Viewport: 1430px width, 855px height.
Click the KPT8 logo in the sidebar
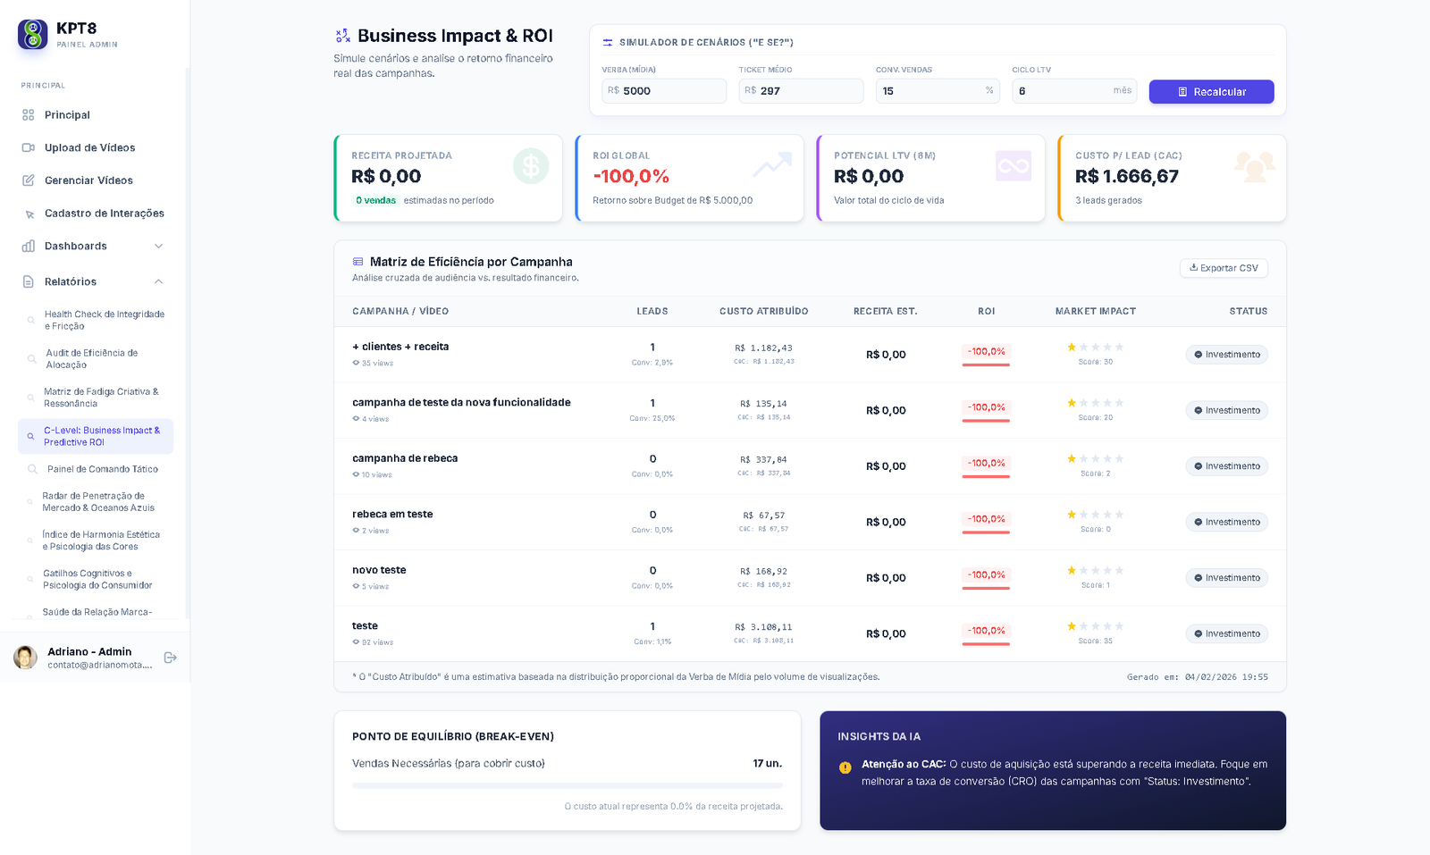[x=31, y=34]
